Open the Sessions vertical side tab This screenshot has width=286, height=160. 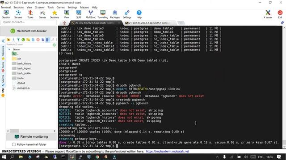tap(3, 53)
